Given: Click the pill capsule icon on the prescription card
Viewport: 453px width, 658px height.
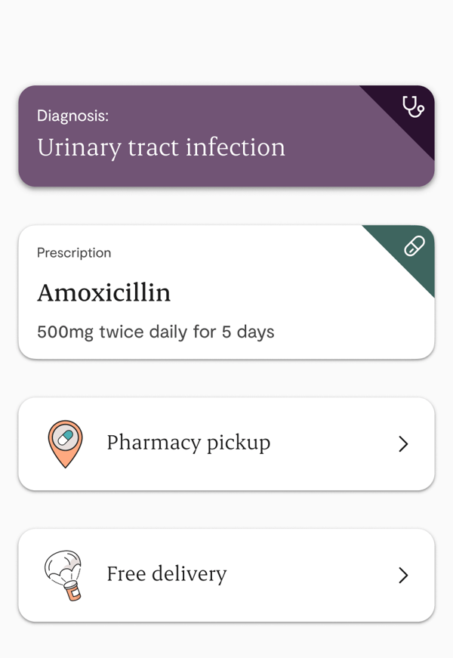Looking at the screenshot, I should (x=414, y=246).
